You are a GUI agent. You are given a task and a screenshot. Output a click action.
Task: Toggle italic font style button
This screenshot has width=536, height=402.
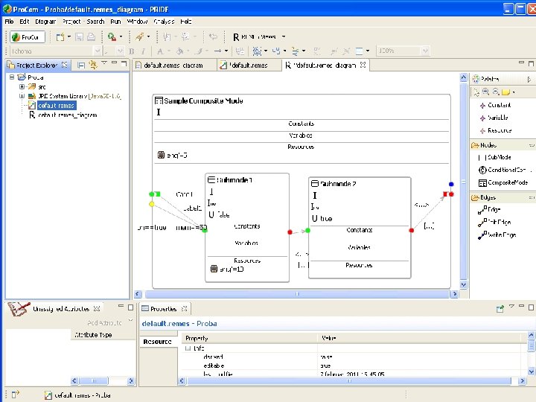pyautogui.click(x=142, y=51)
